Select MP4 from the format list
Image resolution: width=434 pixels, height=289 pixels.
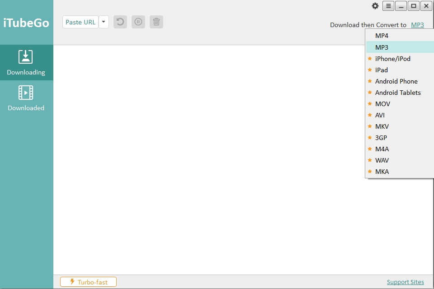coord(400,36)
